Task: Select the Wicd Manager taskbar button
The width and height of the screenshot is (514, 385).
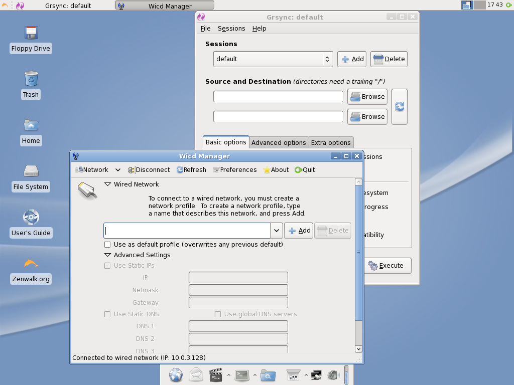Action: point(165,5)
